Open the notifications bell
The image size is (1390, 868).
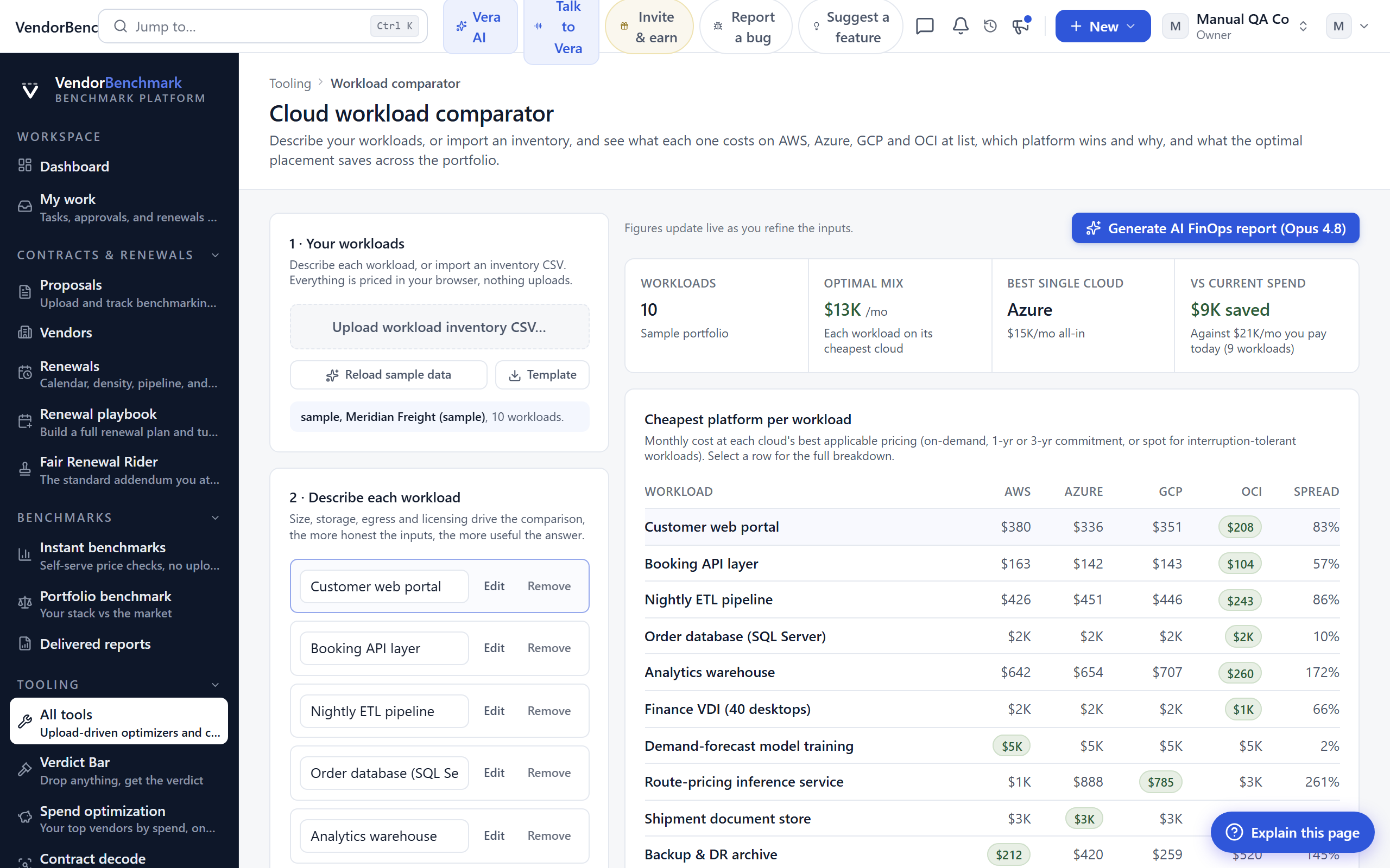point(961,26)
